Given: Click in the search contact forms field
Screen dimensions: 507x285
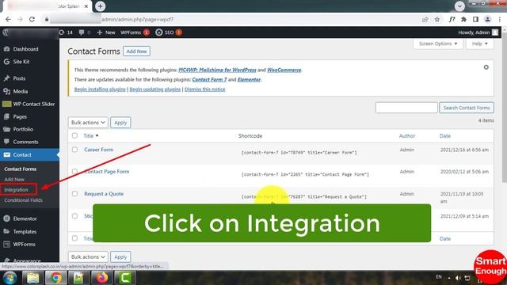Looking at the screenshot, I should pos(406,108).
